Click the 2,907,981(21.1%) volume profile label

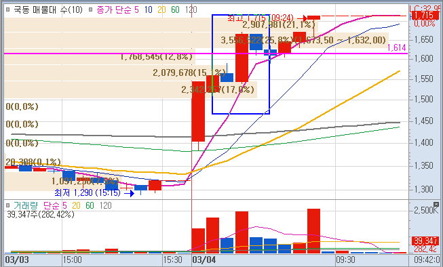coord(279,25)
